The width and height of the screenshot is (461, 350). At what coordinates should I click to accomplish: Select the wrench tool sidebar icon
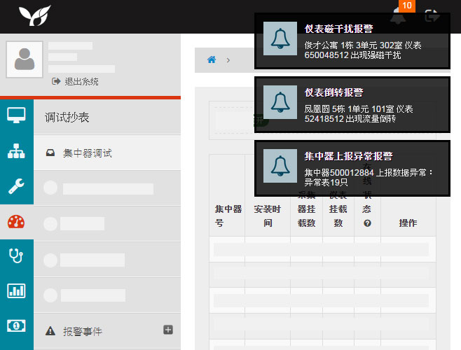point(16,186)
